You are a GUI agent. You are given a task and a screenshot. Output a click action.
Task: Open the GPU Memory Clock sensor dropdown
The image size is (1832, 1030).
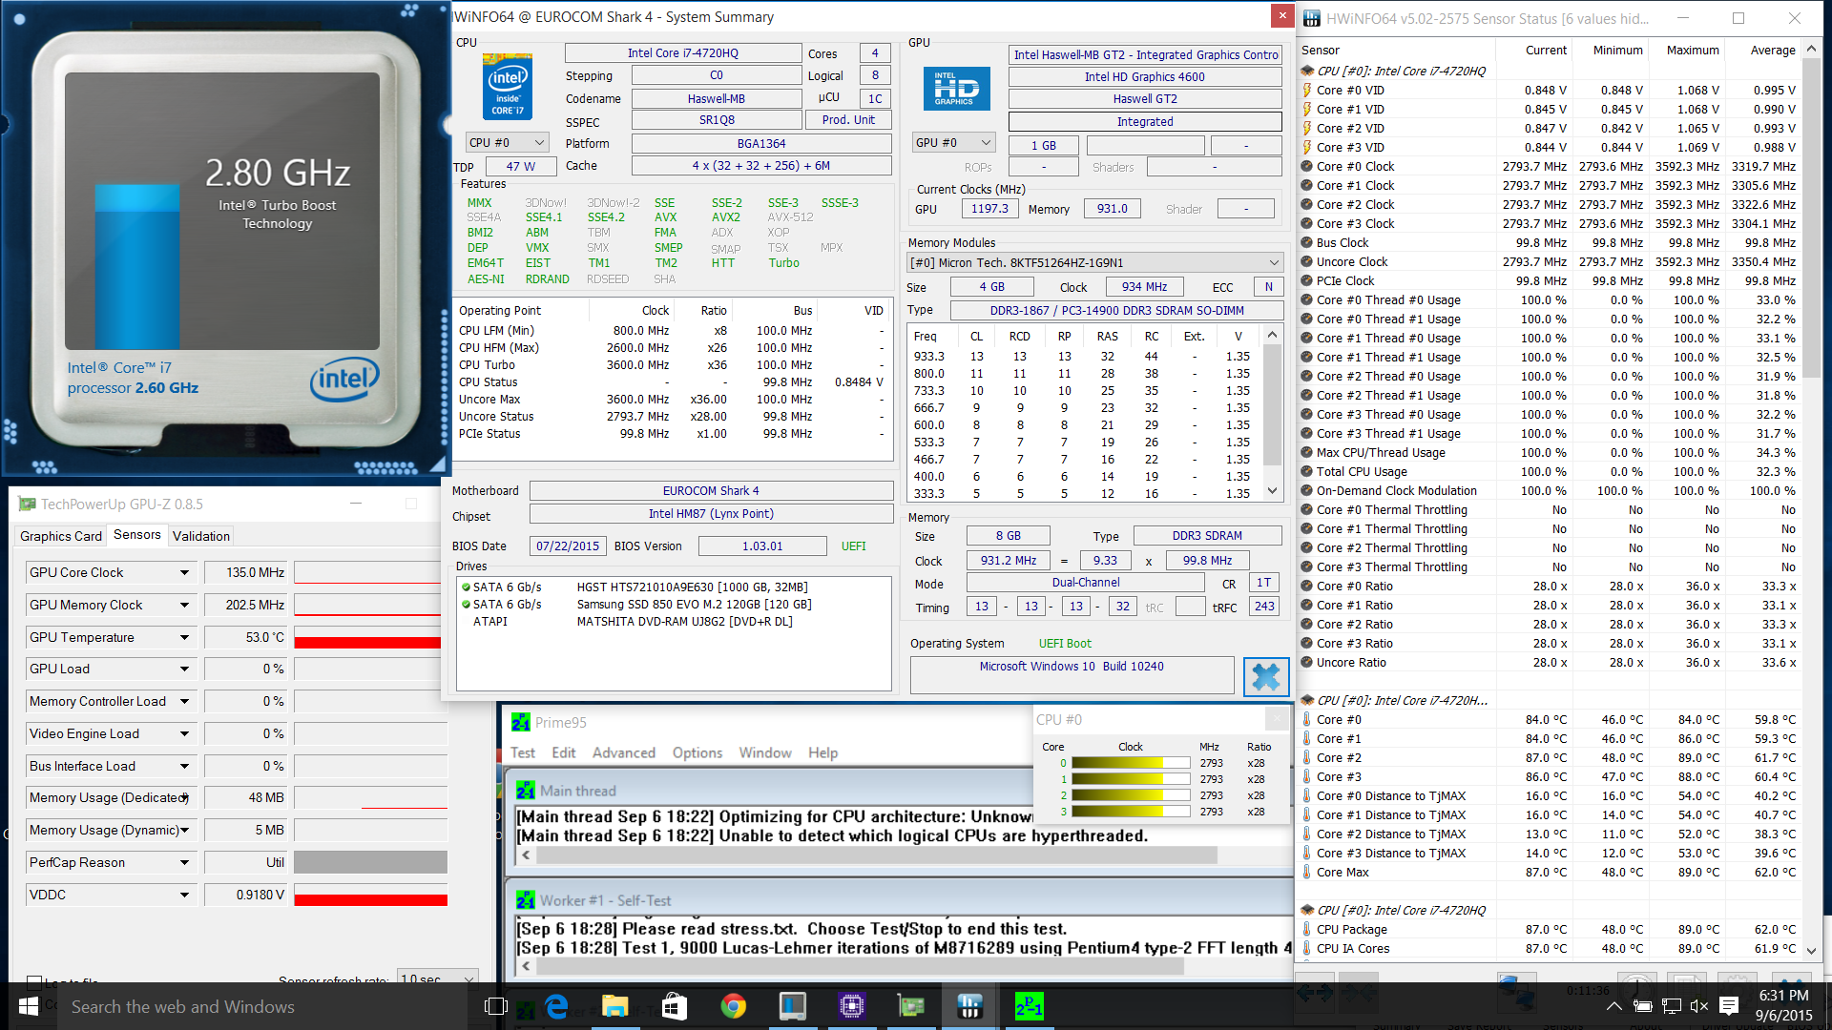pos(184,605)
